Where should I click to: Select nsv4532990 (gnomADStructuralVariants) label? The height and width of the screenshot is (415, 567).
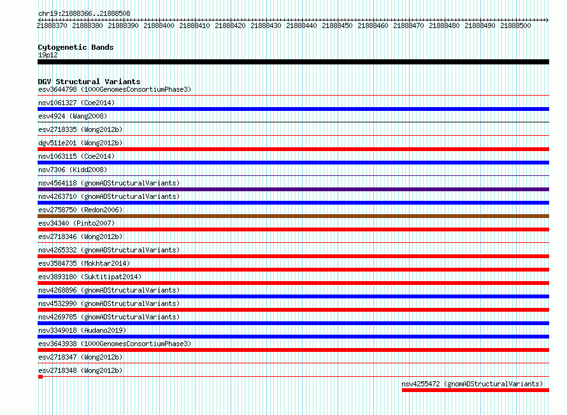[x=109, y=303]
